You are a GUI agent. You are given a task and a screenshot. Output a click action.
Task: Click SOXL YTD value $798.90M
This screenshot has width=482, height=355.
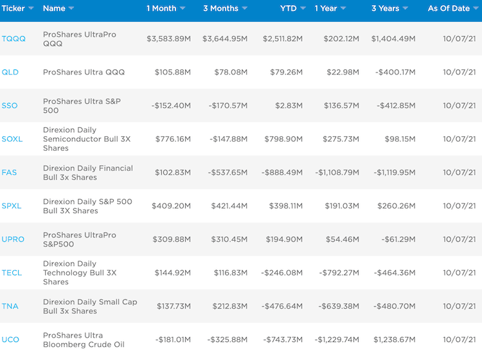point(283,139)
